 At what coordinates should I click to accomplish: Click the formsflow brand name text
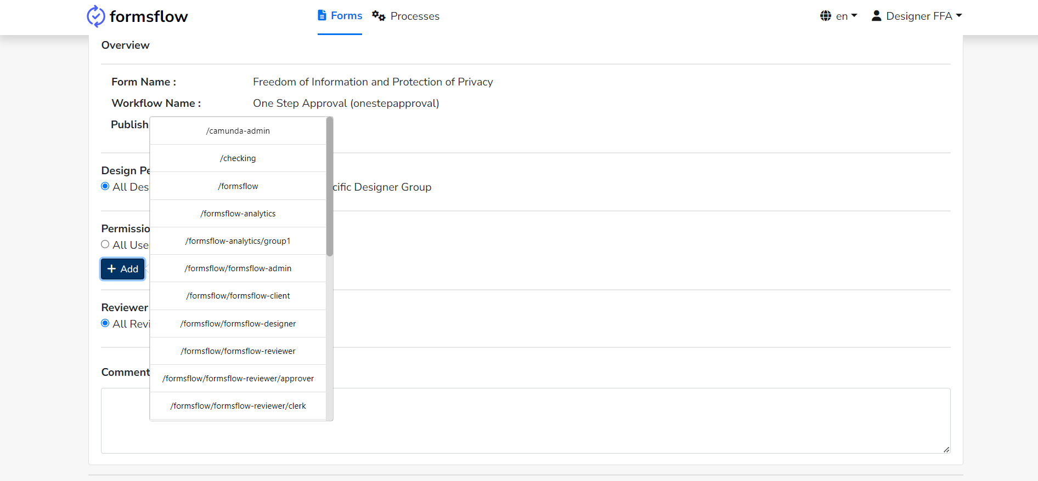(149, 16)
